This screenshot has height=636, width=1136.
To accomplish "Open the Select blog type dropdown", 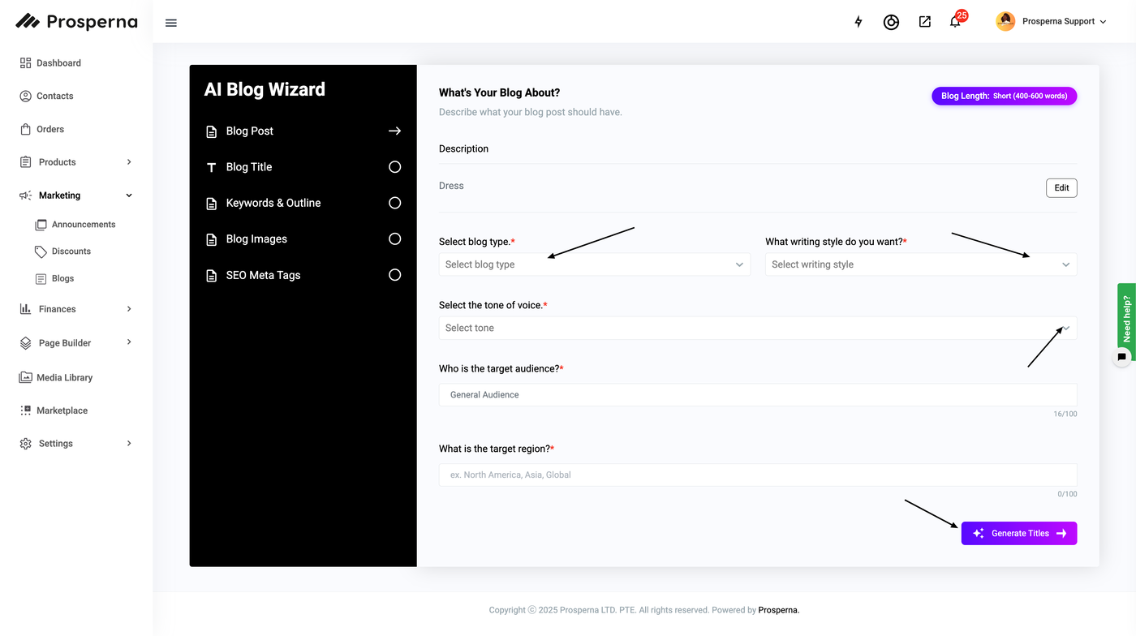I will [x=594, y=264].
